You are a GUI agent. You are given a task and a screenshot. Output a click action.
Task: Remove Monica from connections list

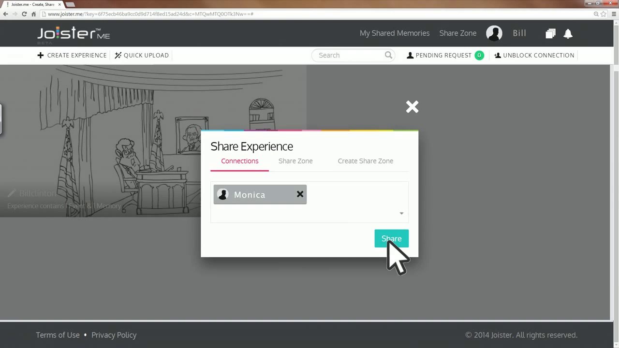tap(300, 194)
